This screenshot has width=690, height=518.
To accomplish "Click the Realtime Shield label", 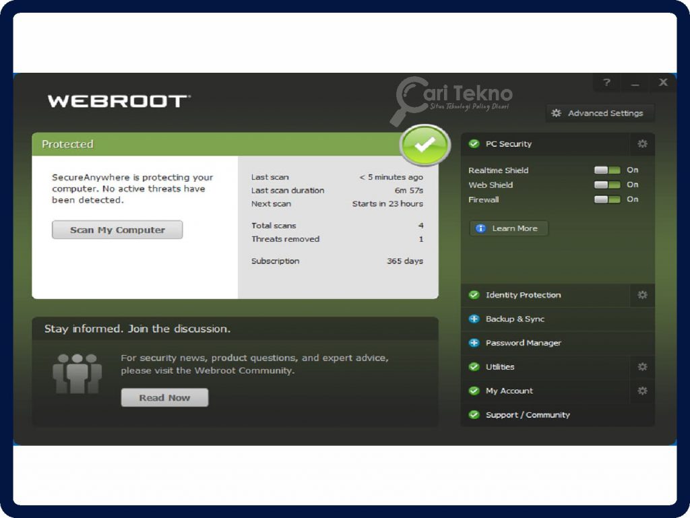I will coord(498,170).
